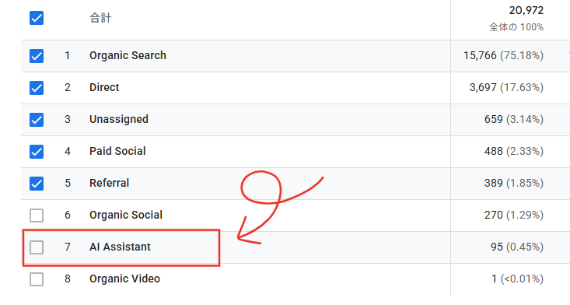Check the Organic Social row checkbox

click(37, 216)
